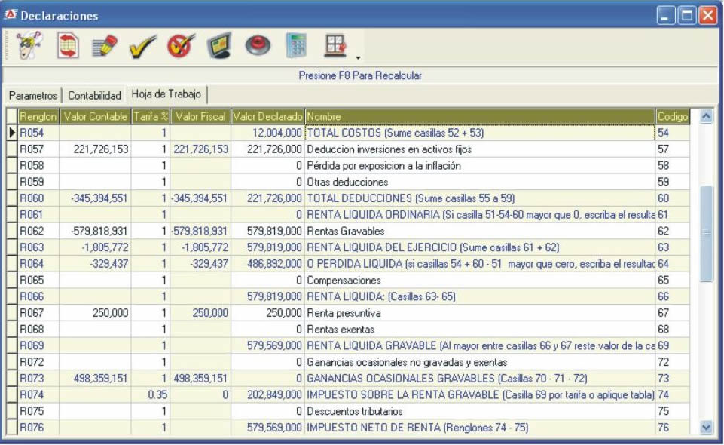
Task: Select the Valor Contable cell -345,394,551
Action: tap(95, 198)
